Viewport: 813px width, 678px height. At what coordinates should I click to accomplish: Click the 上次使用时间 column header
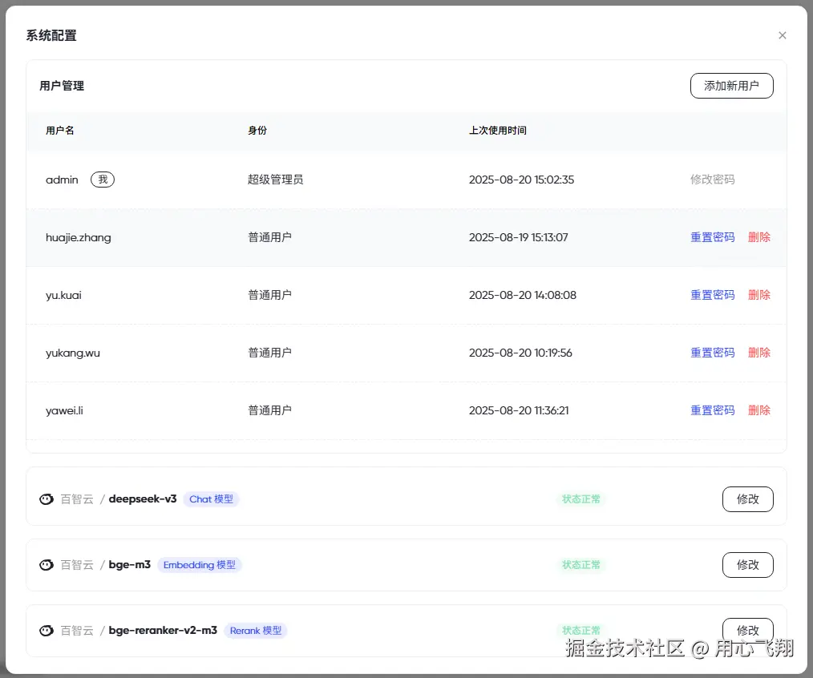point(498,131)
